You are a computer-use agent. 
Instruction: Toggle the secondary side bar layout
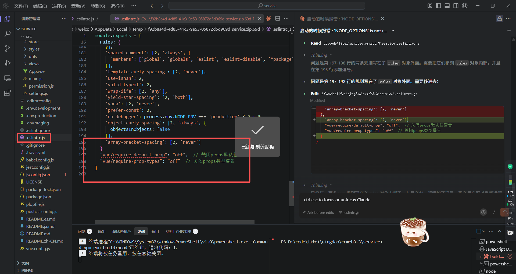point(456,6)
